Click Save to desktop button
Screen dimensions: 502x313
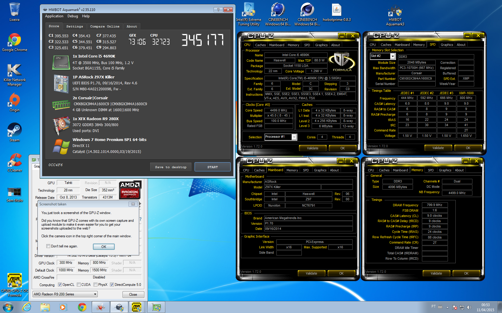point(171,167)
